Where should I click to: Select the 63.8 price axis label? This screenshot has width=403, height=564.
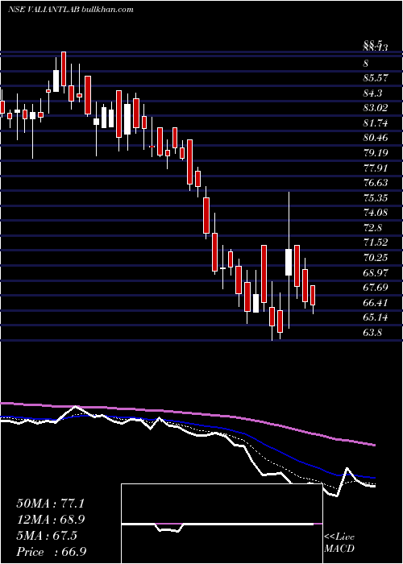[x=373, y=332]
